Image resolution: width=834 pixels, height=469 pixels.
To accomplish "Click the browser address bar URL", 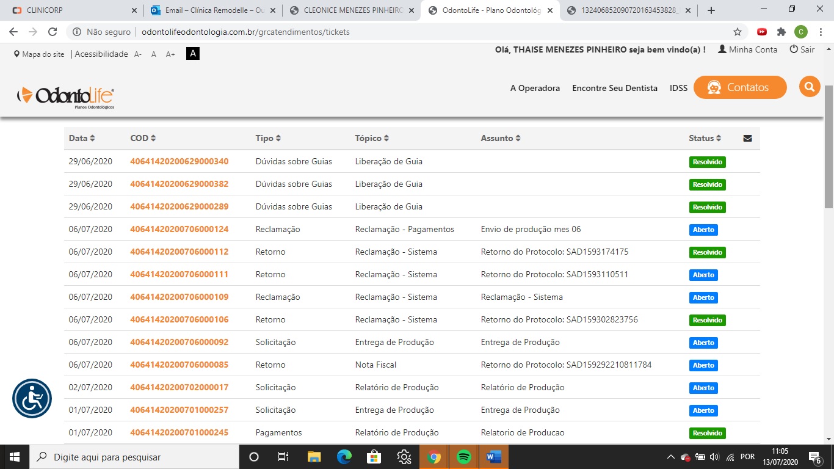I will point(245,32).
